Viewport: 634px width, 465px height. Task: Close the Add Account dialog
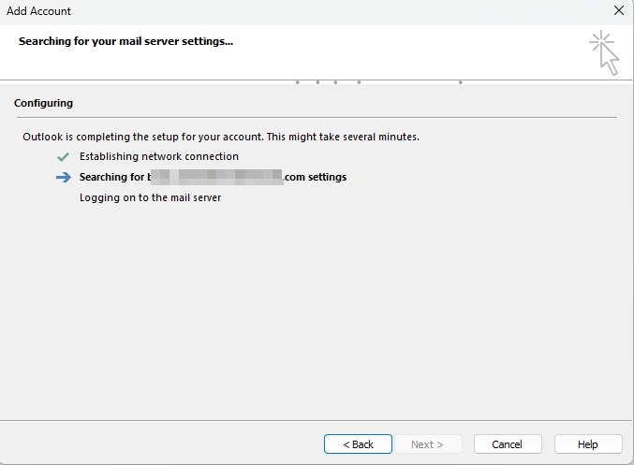617,11
